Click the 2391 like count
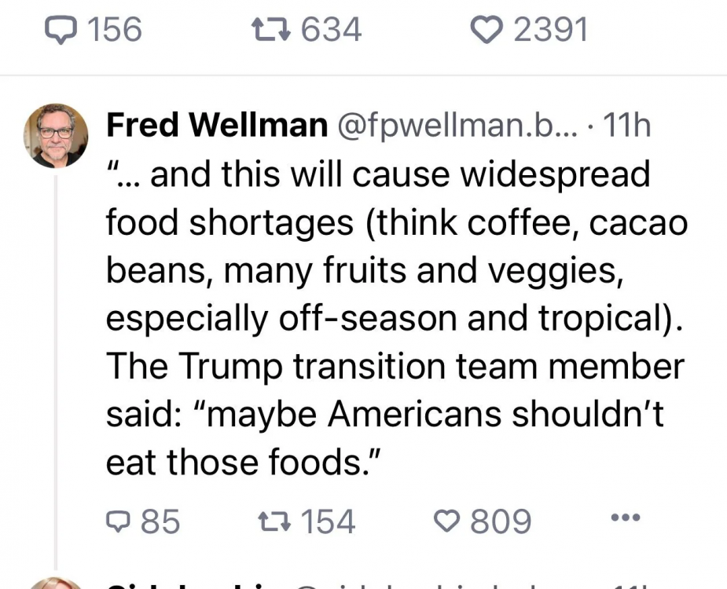 point(550,31)
